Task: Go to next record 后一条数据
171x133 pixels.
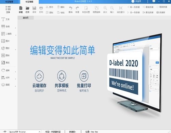Action: (x=133, y=12)
